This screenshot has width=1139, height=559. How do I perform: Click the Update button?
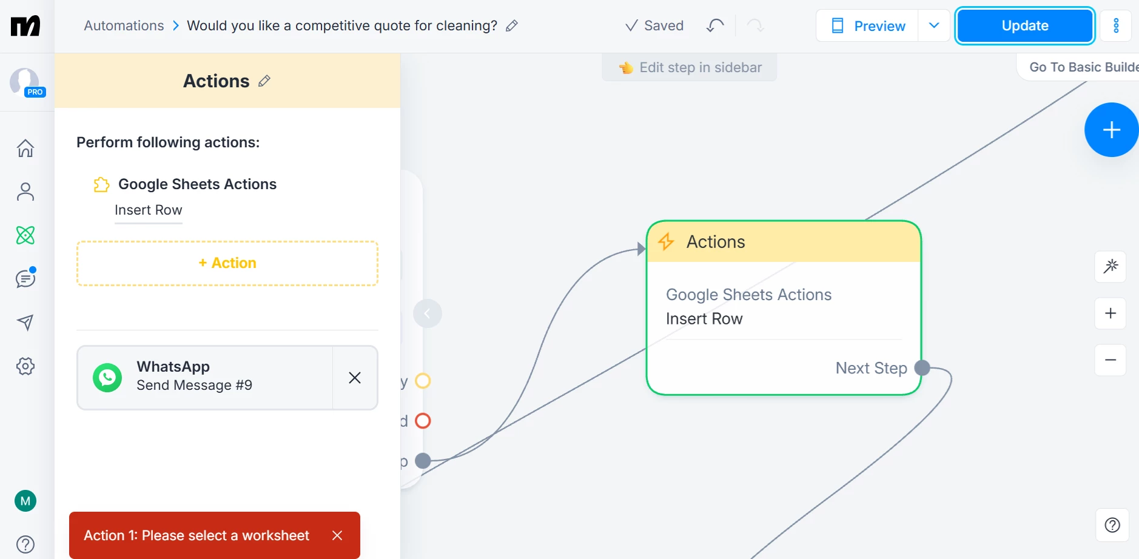click(1025, 25)
